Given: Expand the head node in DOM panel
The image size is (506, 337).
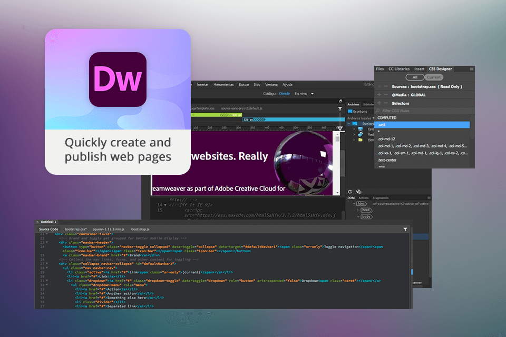Looking at the screenshot, I should [358, 210].
